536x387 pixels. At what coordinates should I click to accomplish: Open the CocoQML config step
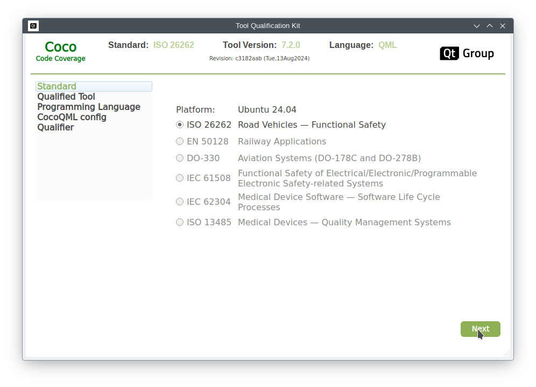pos(72,117)
